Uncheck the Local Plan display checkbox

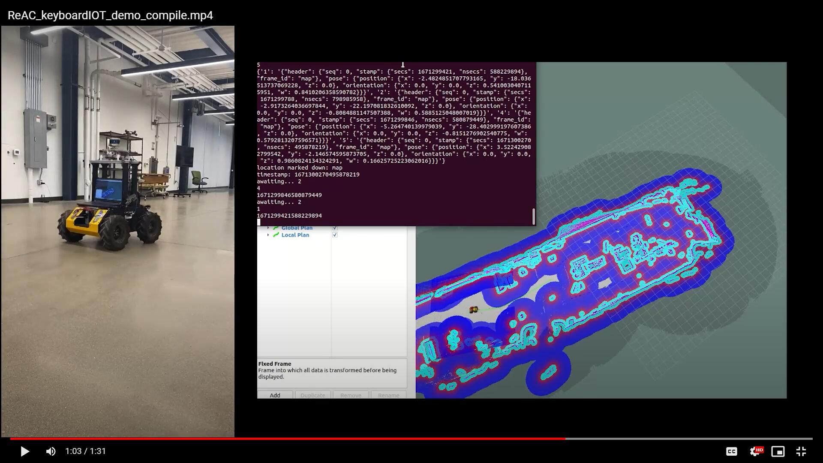[335, 235]
